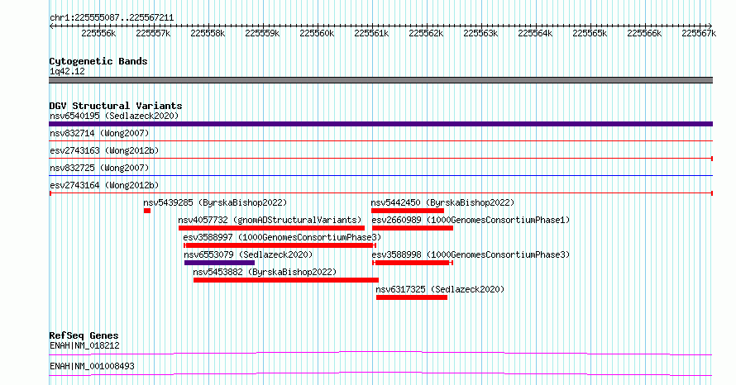Image resolution: width=736 pixels, height=385 pixels.
Task: Click the nsv6553079 (Sedlazeck2020) label
Action: [248, 254]
